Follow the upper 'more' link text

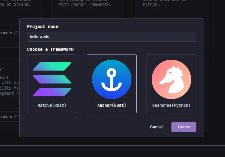click(7, 33)
